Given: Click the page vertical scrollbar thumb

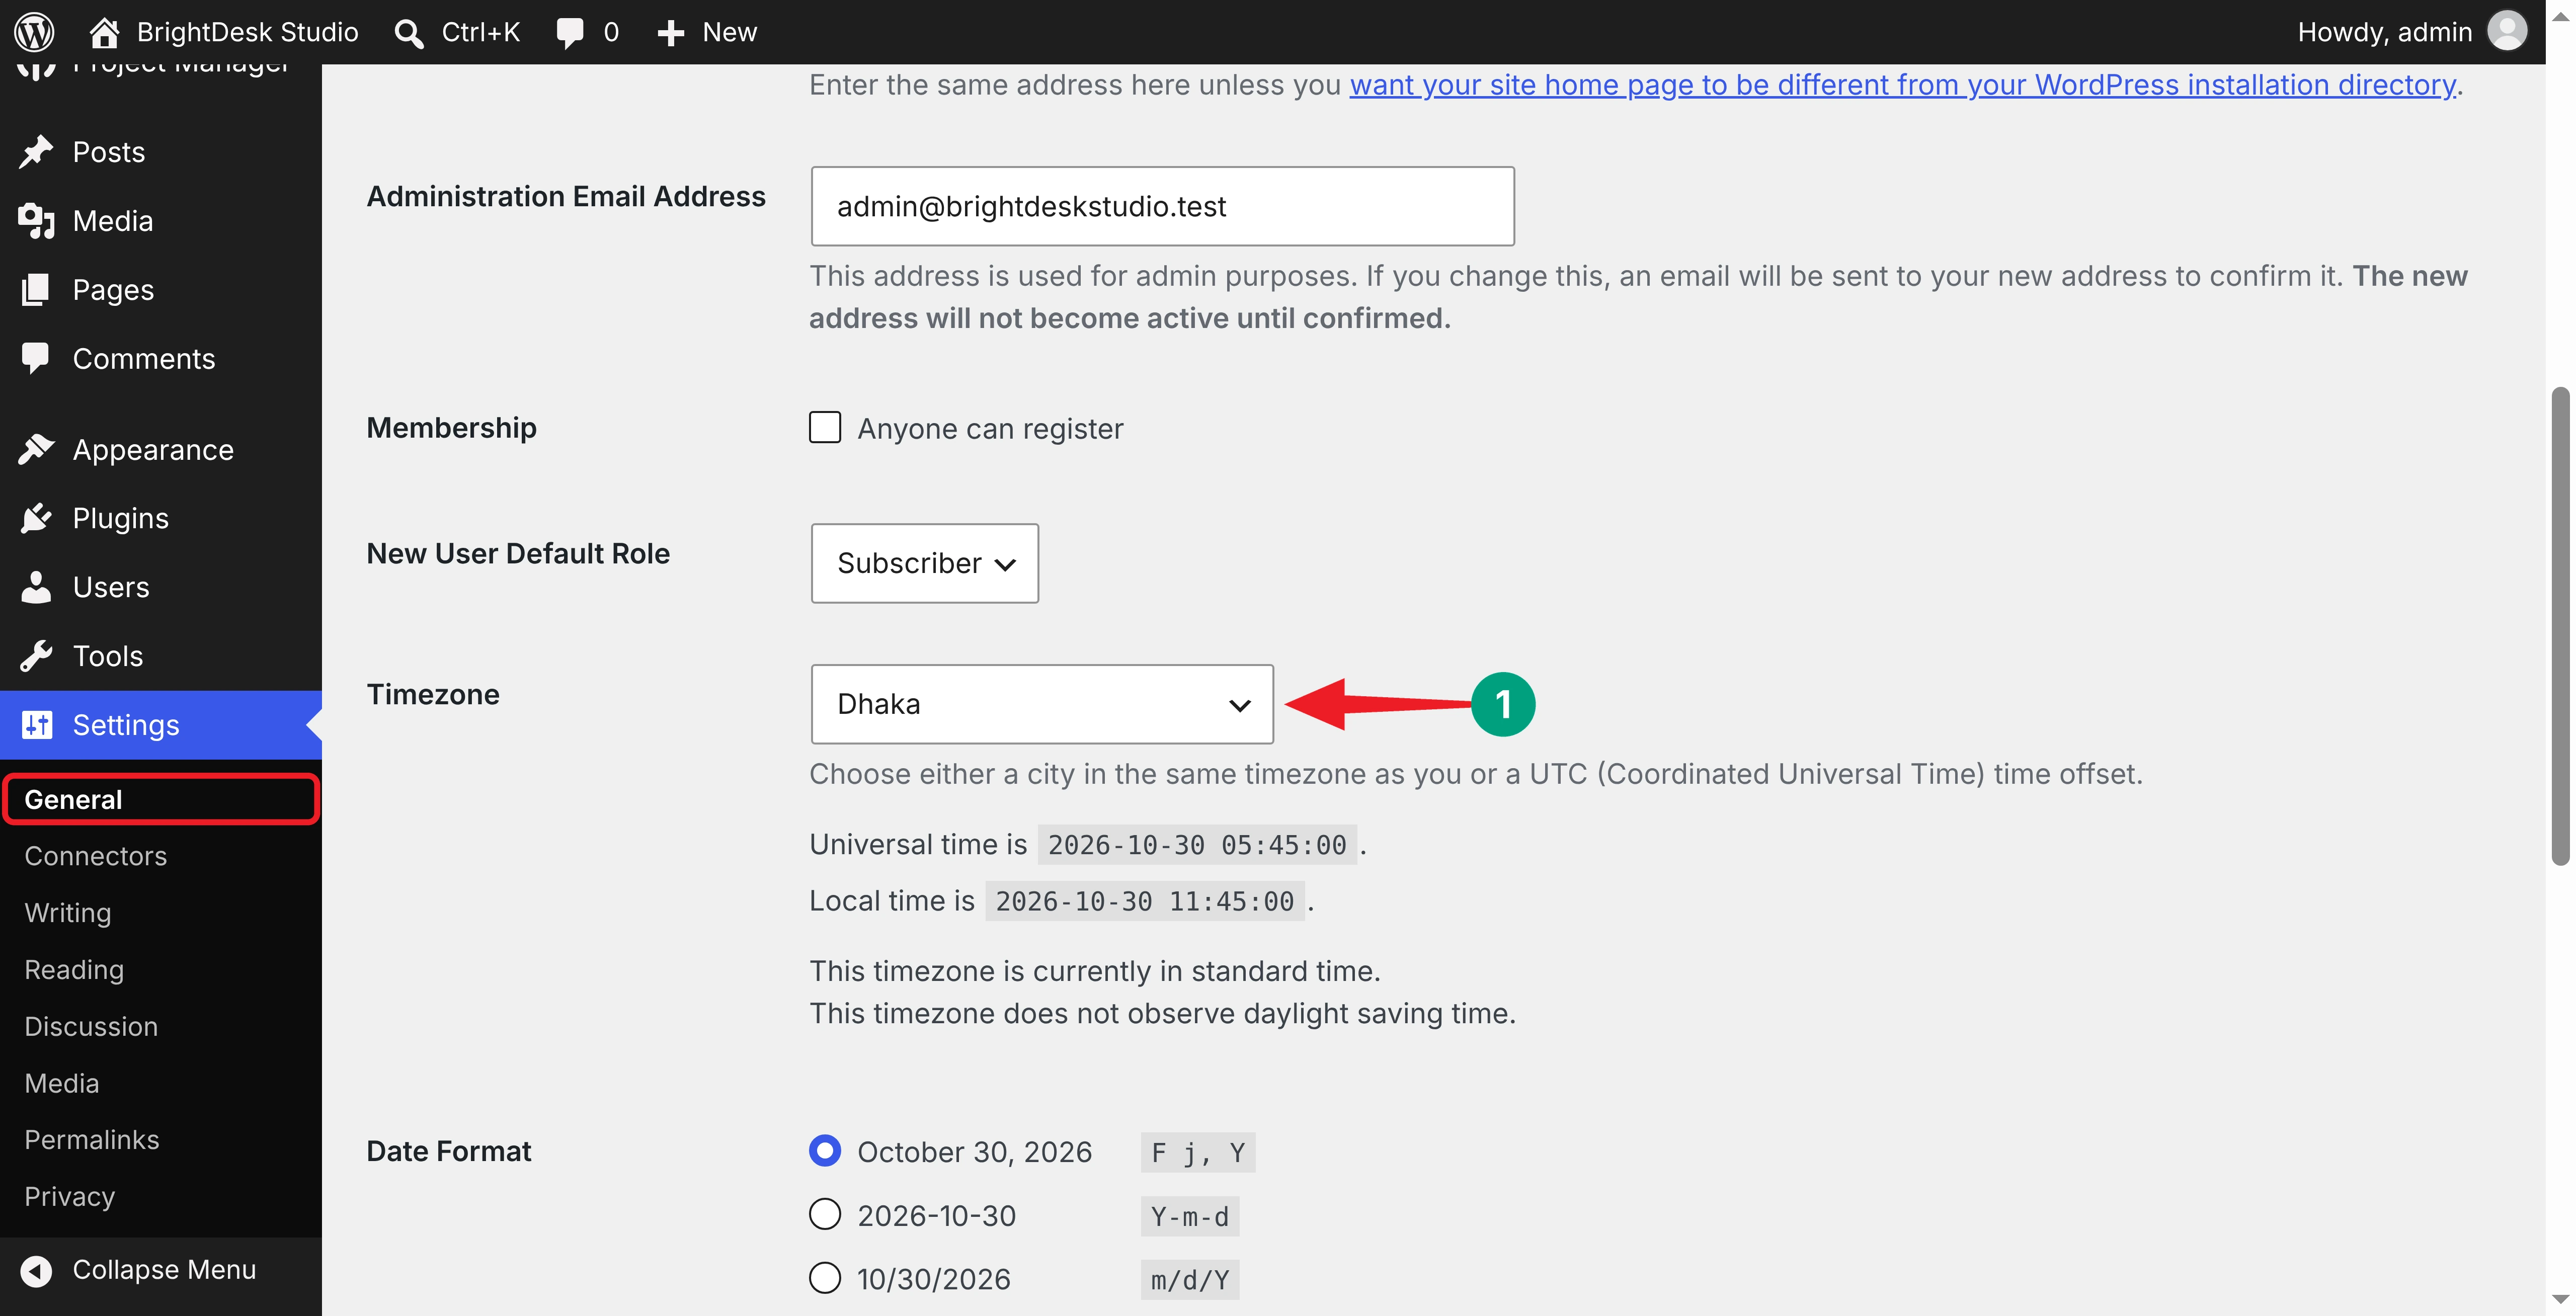Looking at the screenshot, I should [2560, 626].
